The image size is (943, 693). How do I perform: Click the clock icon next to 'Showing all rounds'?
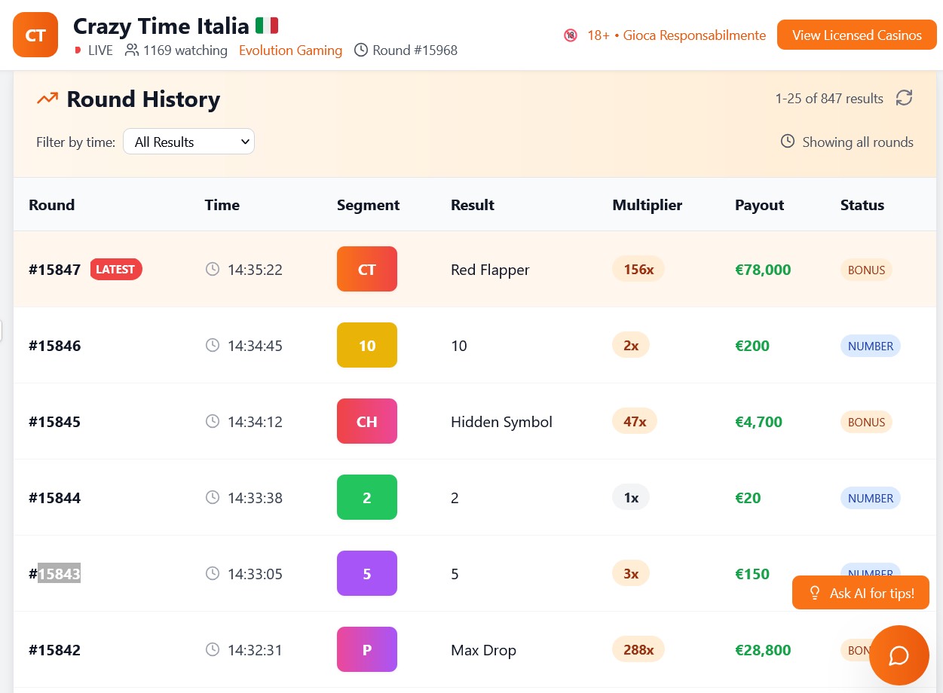788,142
